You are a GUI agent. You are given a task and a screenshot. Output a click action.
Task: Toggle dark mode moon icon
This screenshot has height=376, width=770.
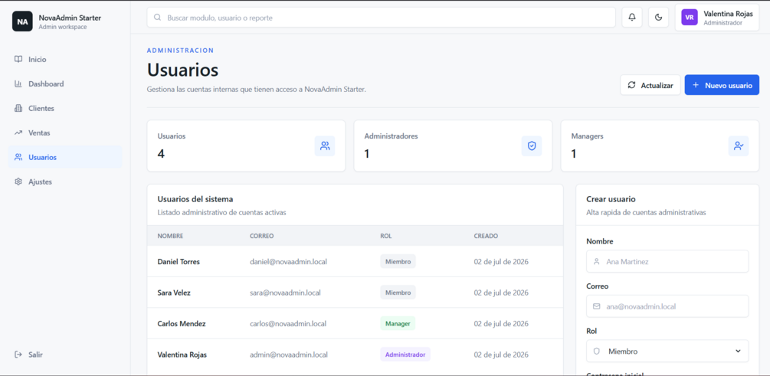tap(659, 17)
